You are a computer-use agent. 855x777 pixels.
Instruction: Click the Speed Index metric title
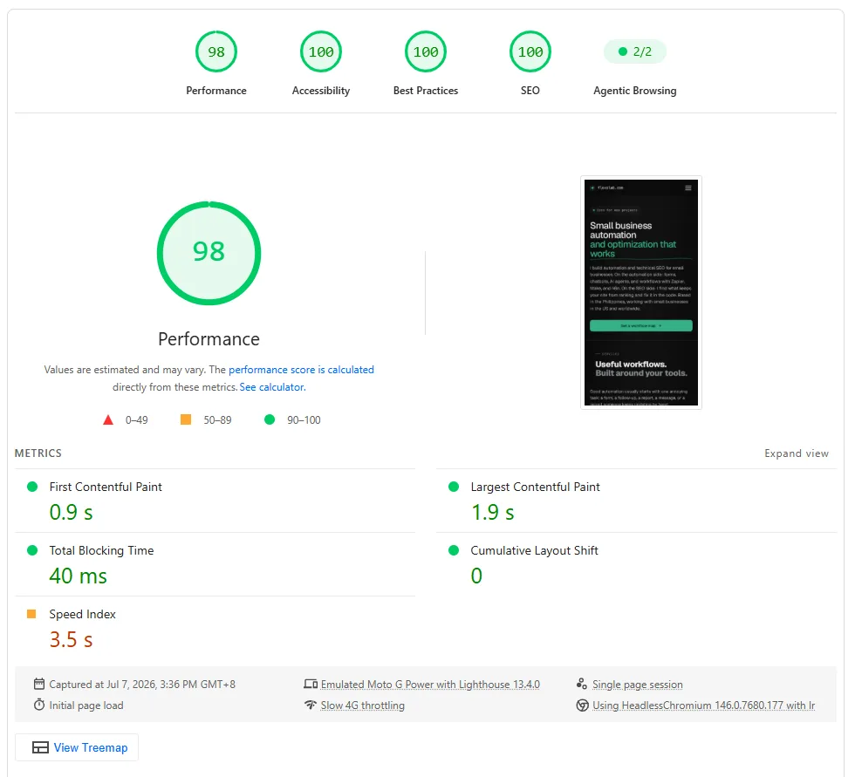tap(82, 615)
